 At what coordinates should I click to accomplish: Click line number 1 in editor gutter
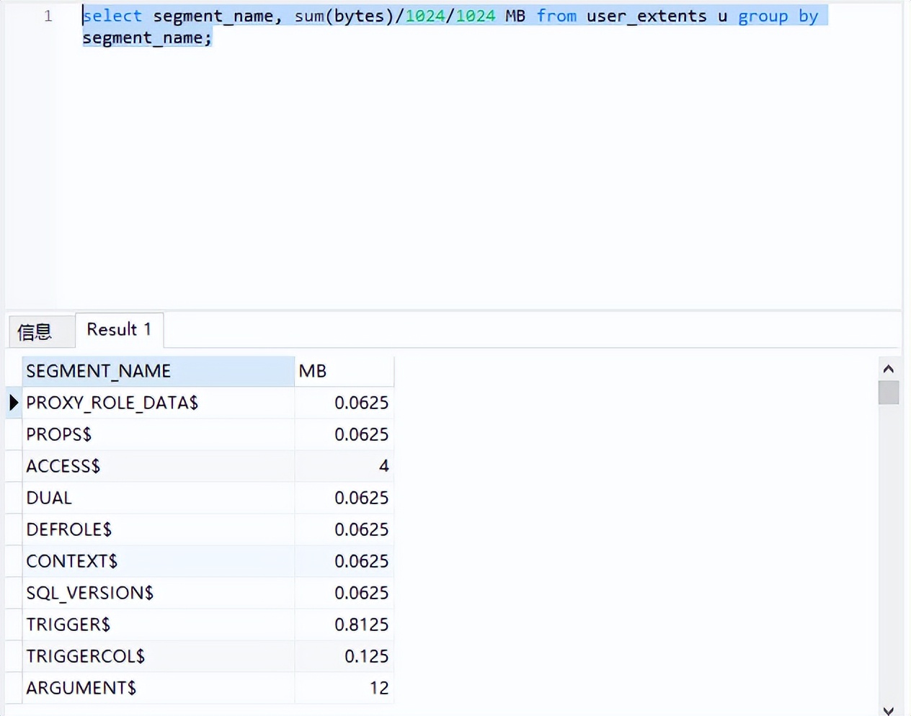pos(48,16)
